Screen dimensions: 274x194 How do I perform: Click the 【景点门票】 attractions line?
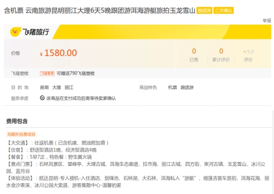136,168
